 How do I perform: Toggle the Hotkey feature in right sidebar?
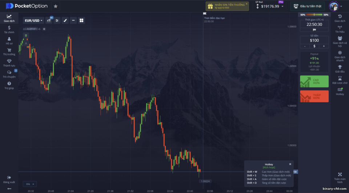340,92
